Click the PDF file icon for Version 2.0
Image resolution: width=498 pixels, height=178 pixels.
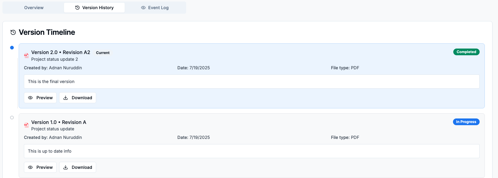pos(27,56)
